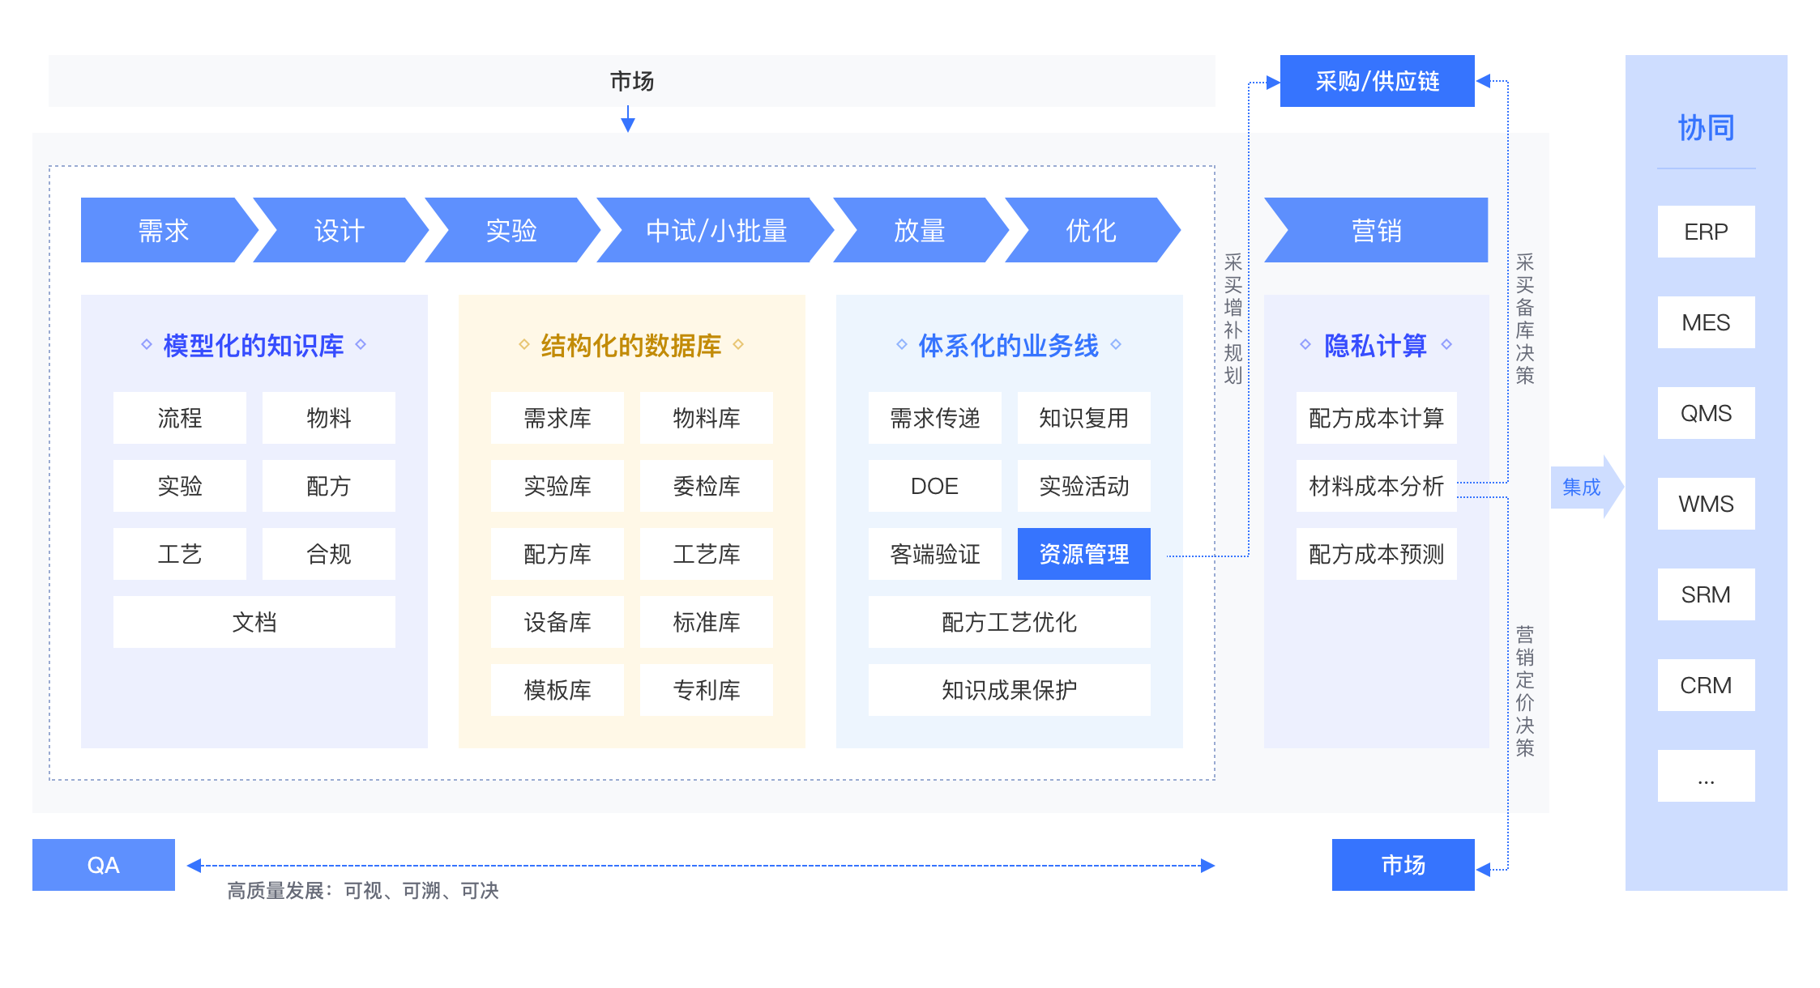The width and height of the screenshot is (1820, 988).
Task: Click the 营销 stage arrow
Action: click(1376, 231)
